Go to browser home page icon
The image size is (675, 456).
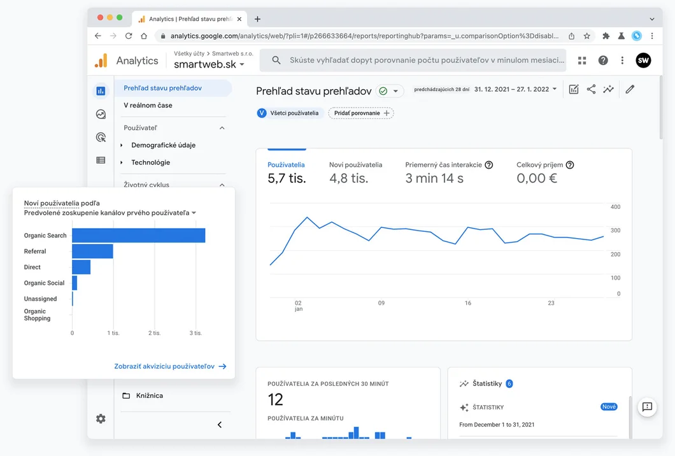coord(144,36)
